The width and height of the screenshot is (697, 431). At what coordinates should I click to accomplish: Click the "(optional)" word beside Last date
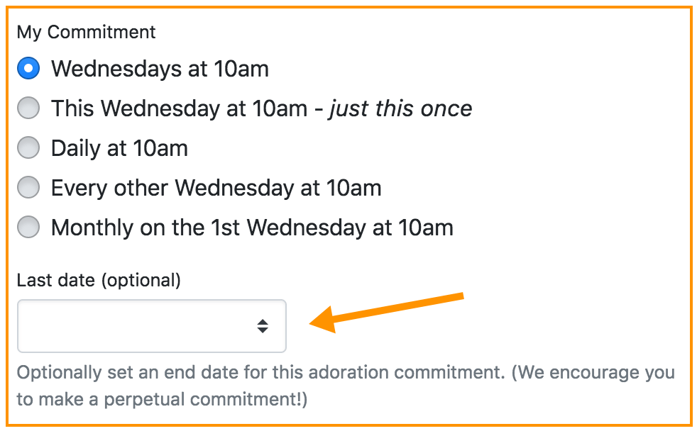coord(141,280)
